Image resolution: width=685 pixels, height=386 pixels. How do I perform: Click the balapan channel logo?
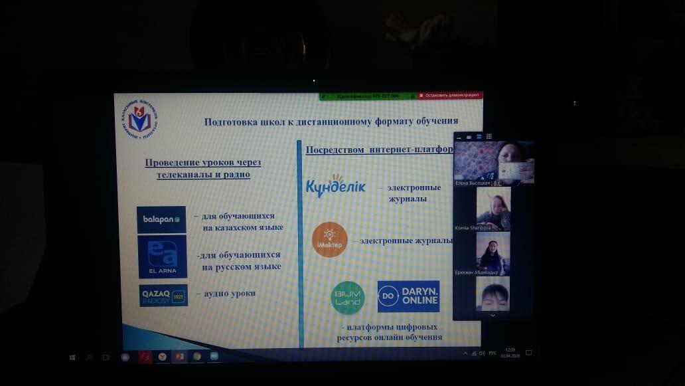[x=161, y=219]
